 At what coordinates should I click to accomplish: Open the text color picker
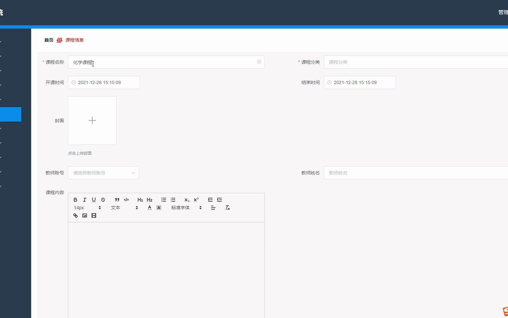(x=149, y=208)
